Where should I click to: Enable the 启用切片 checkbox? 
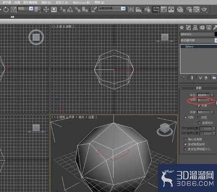point(200,123)
